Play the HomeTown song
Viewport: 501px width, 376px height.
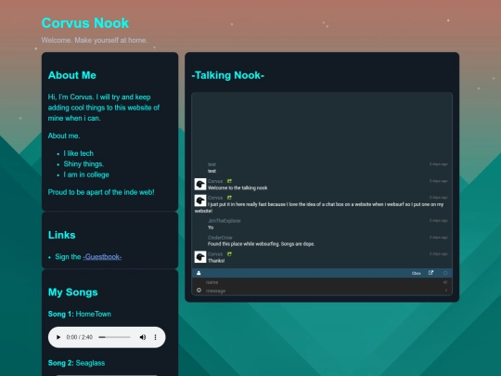click(58, 337)
